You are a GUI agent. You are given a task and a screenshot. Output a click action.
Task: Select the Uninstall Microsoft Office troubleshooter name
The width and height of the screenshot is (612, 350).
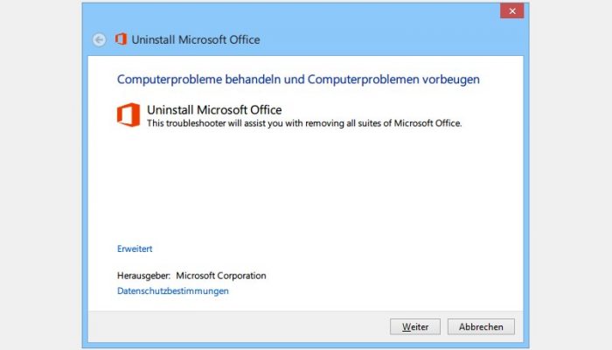[x=214, y=109]
